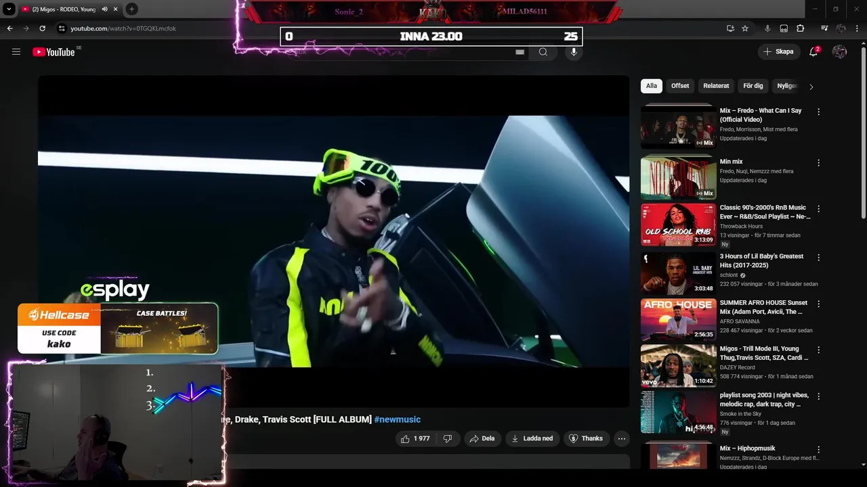The width and height of the screenshot is (867, 487).
Task: Click the channel name Throwback Hours
Action: (741, 227)
